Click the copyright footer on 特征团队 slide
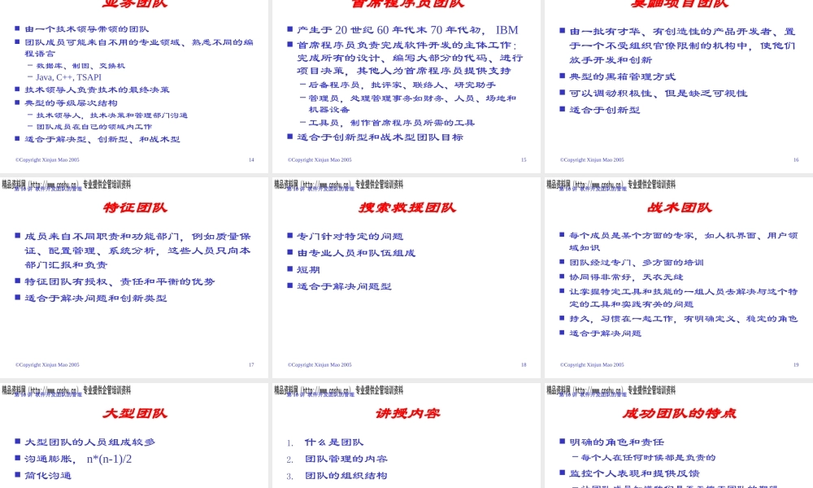 tap(47, 364)
